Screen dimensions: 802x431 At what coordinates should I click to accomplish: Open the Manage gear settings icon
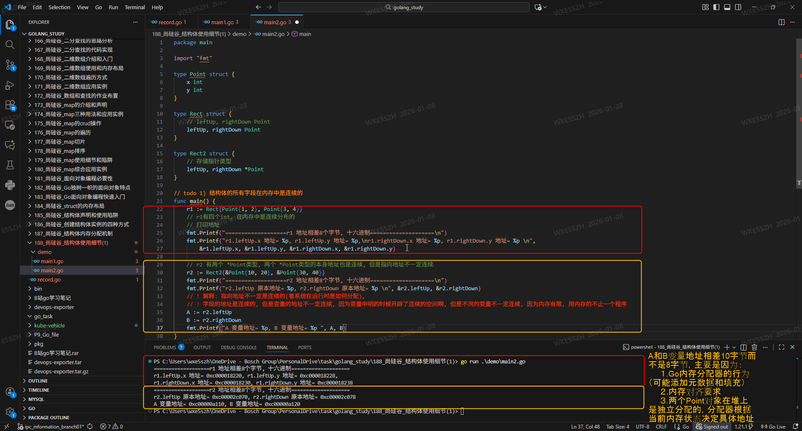click(x=10, y=412)
